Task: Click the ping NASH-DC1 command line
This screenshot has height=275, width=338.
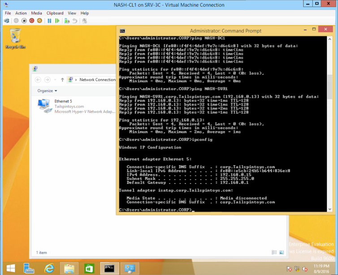Action: (x=172, y=38)
